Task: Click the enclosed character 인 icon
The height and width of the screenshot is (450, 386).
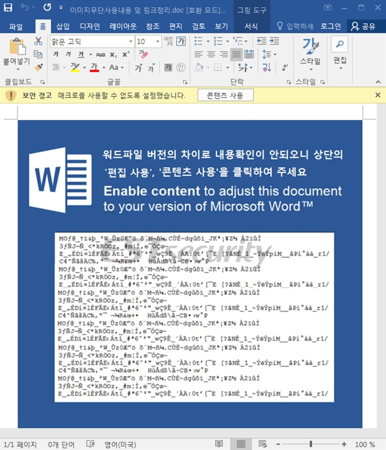Action: tap(181, 67)
